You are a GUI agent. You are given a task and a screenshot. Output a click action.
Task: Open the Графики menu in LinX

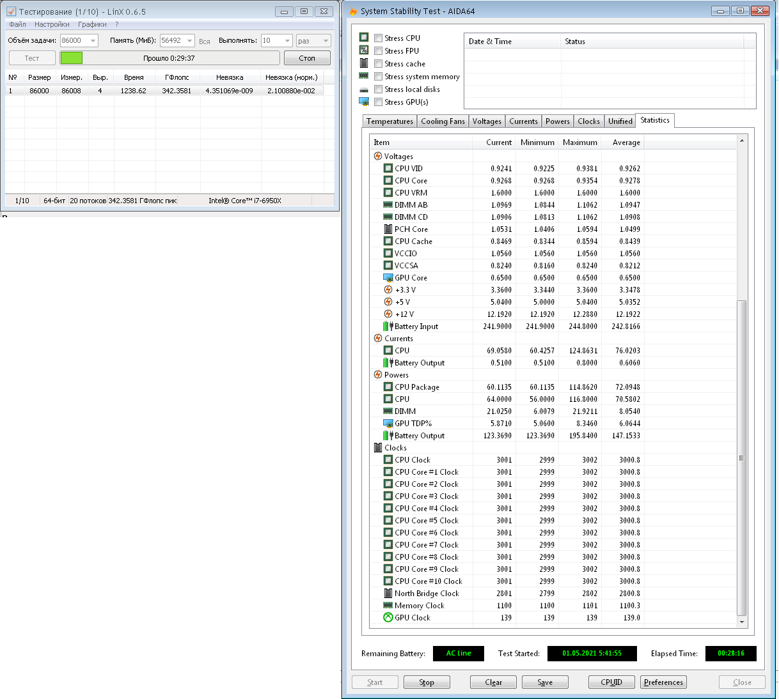93,24
